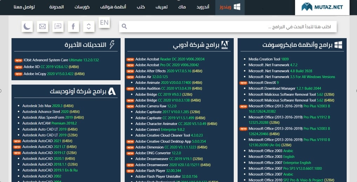Click the lightning bolt latest updates icon
The height and width of the screenshot is (182, 357).
(112, 45)
